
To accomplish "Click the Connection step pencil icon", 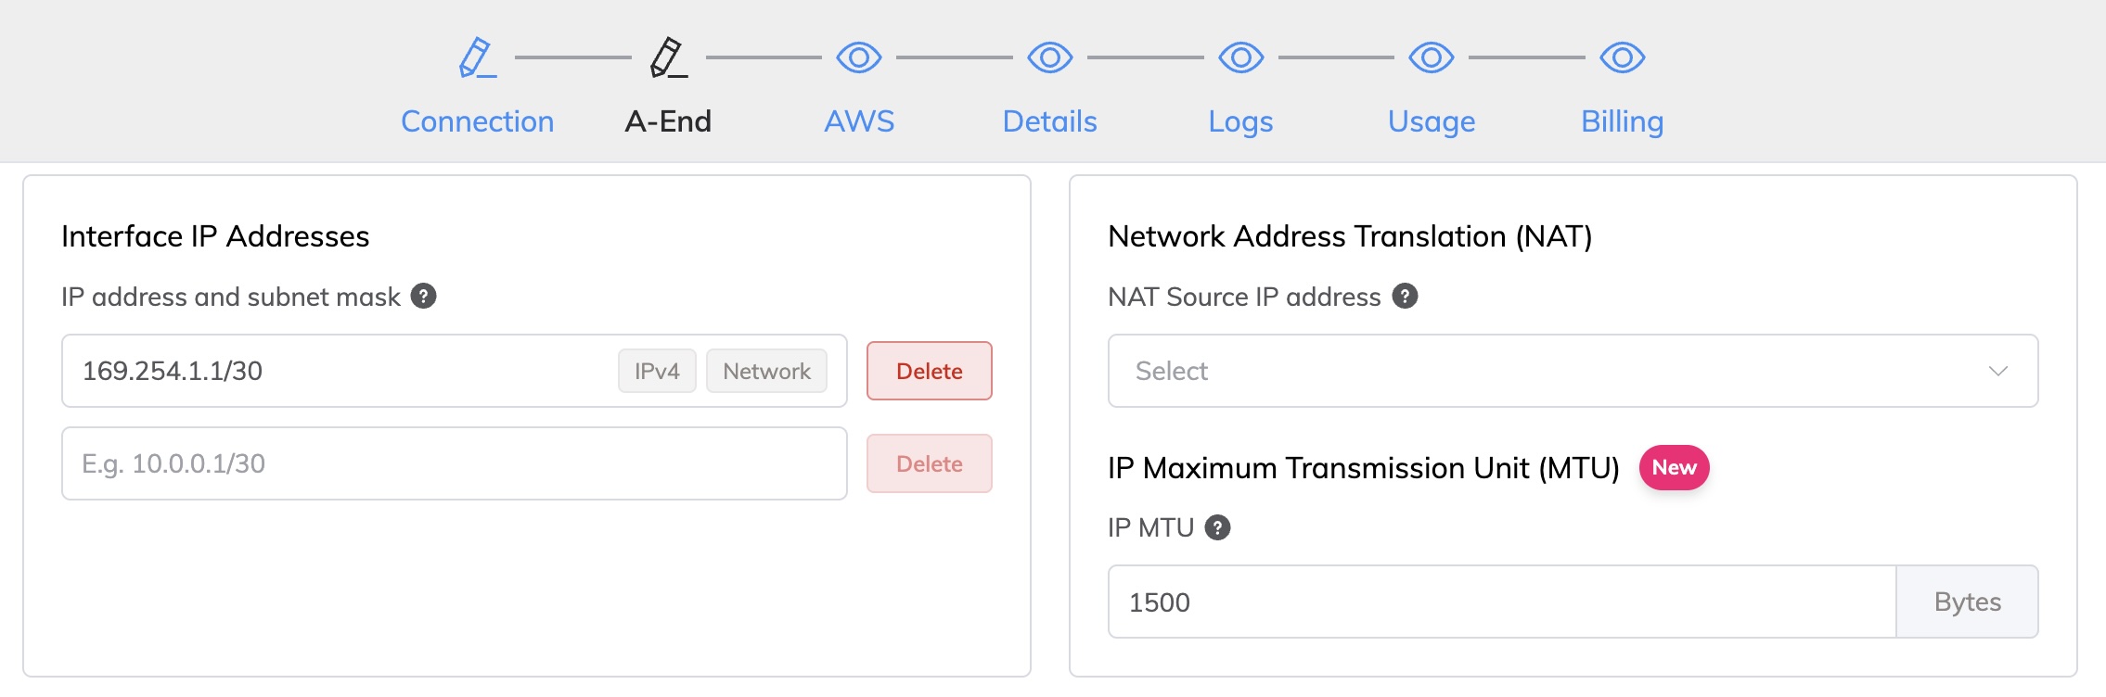I will [475, 57].
